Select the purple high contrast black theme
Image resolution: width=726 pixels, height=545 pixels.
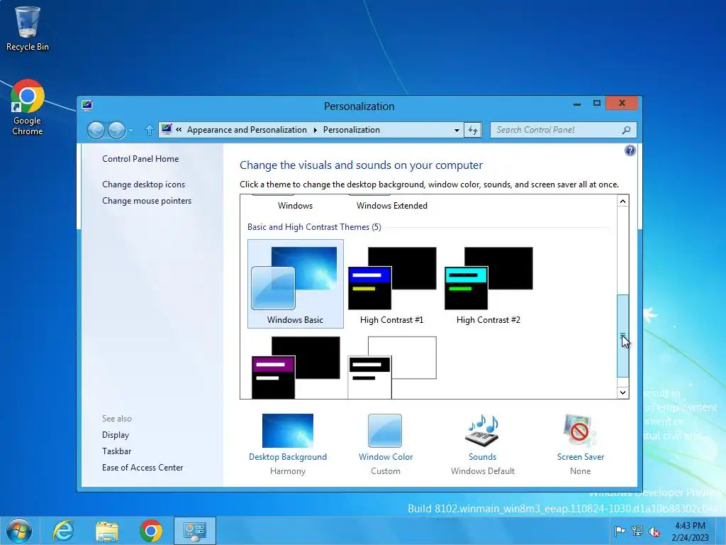[x=296, y=368]
